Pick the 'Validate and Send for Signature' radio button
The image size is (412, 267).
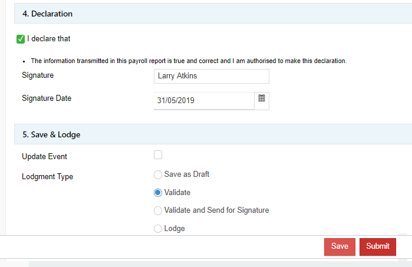157,210
